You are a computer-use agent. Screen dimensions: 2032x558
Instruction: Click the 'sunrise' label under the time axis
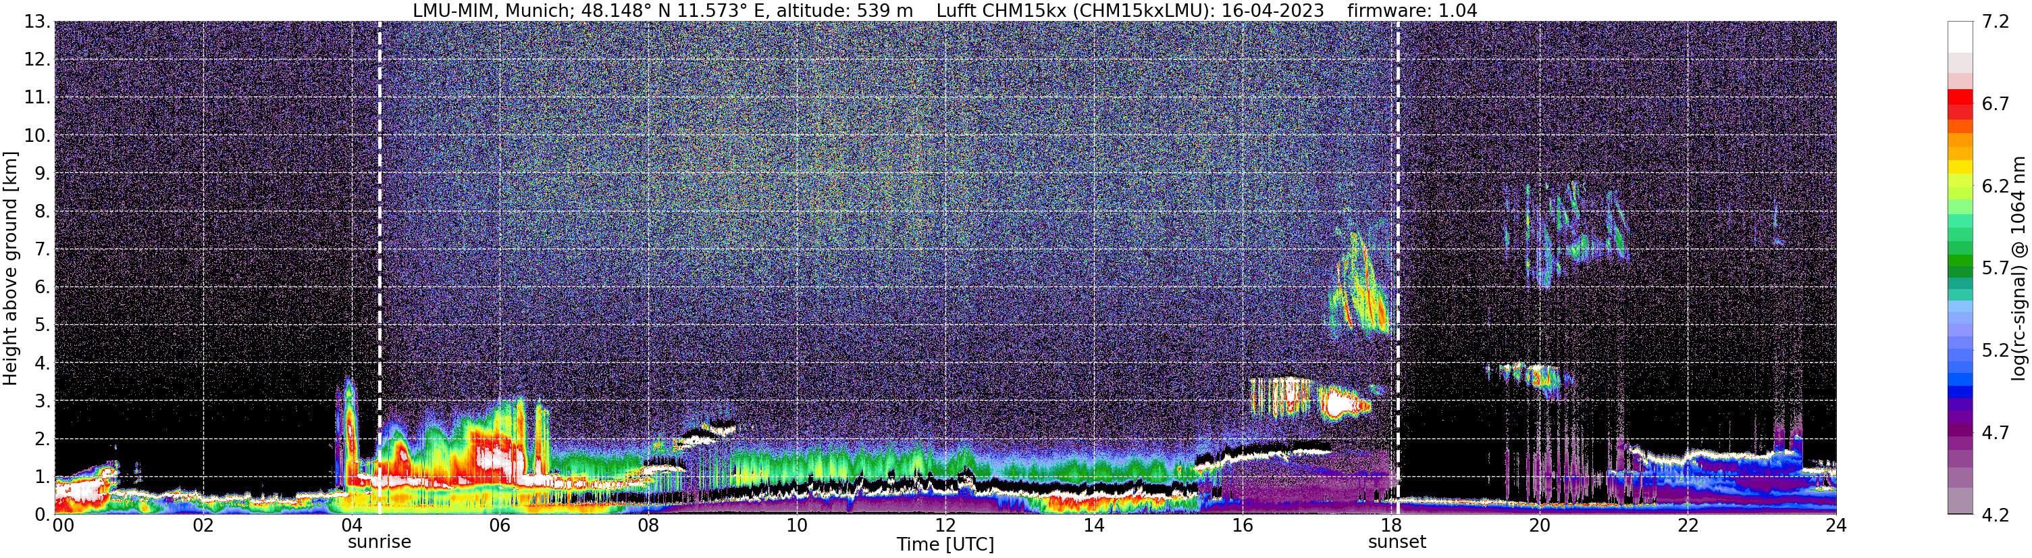pos(380,542)
